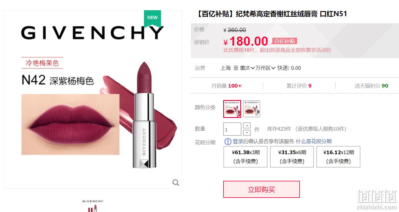This screenshot has width=399, height=212.
Task: Open the 重庆 city dropdown
Action: 247,68
